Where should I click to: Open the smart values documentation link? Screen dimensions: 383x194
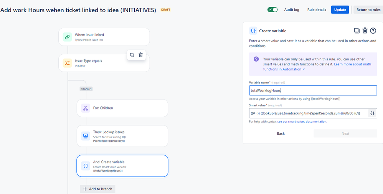click(302, 121)
